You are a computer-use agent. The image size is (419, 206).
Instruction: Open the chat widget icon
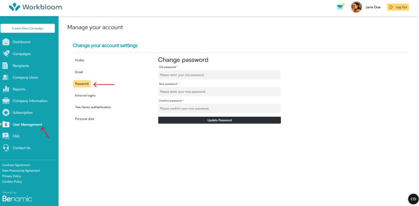point(413,199)
